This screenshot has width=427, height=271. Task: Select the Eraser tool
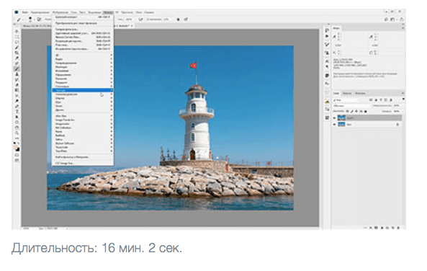click(x=17, y=85)
